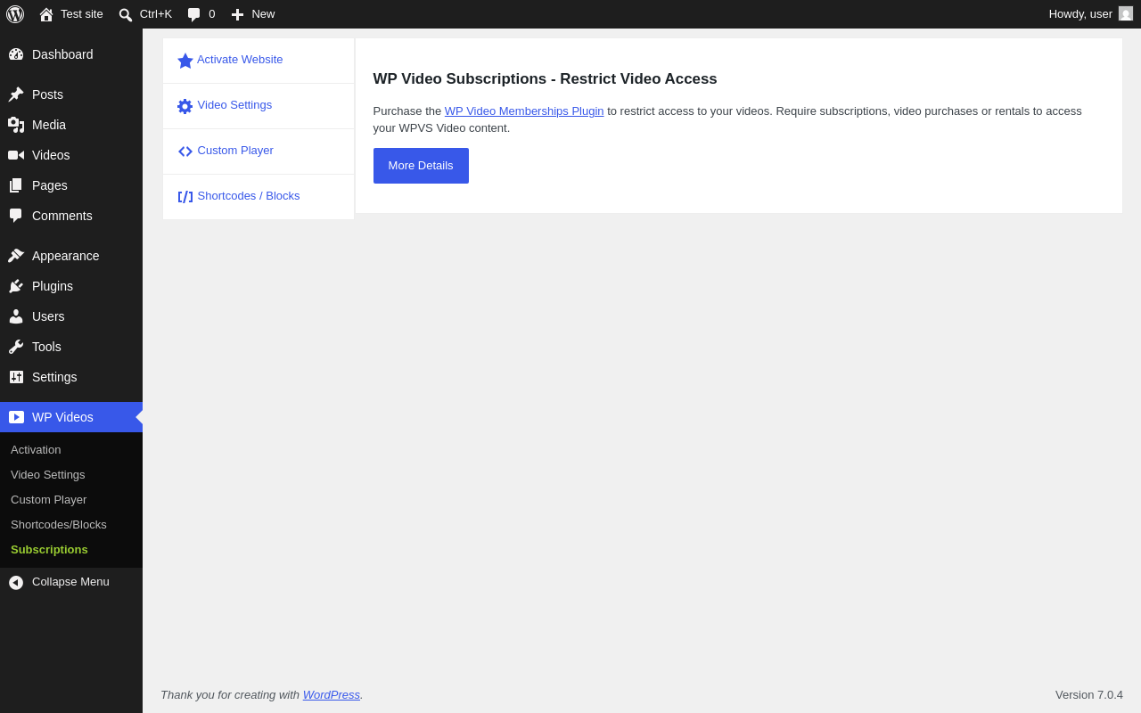Screen dimensions: 1141x713
Task: Open the comments bubble icon in toolbar
Action: (194, 14)
